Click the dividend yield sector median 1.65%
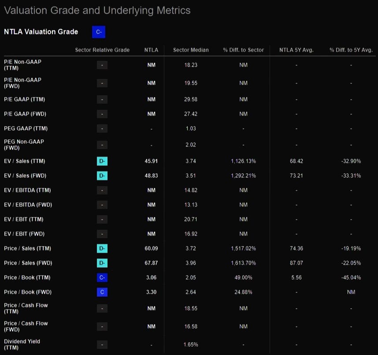 [191, 344]
